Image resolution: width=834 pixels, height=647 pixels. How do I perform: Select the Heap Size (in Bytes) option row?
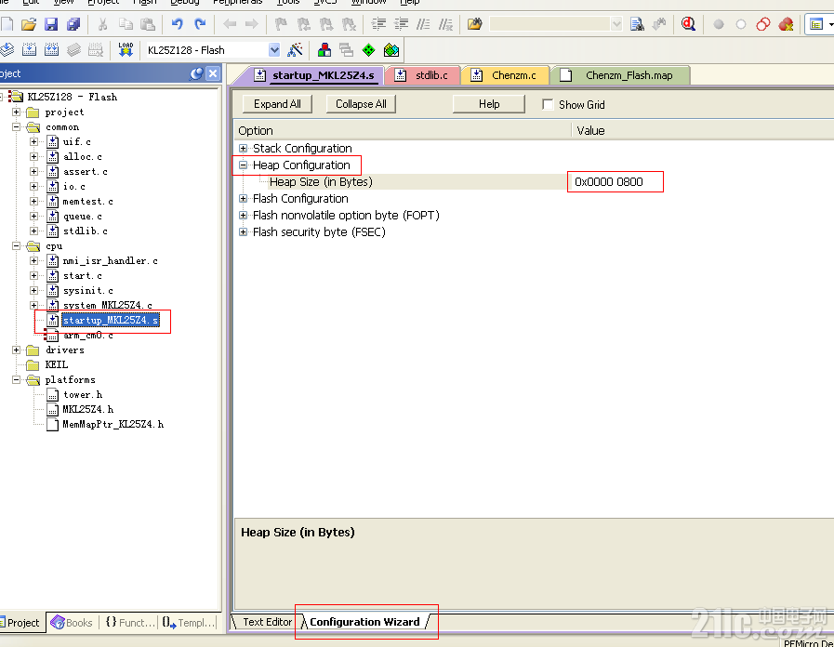[321, 182]
